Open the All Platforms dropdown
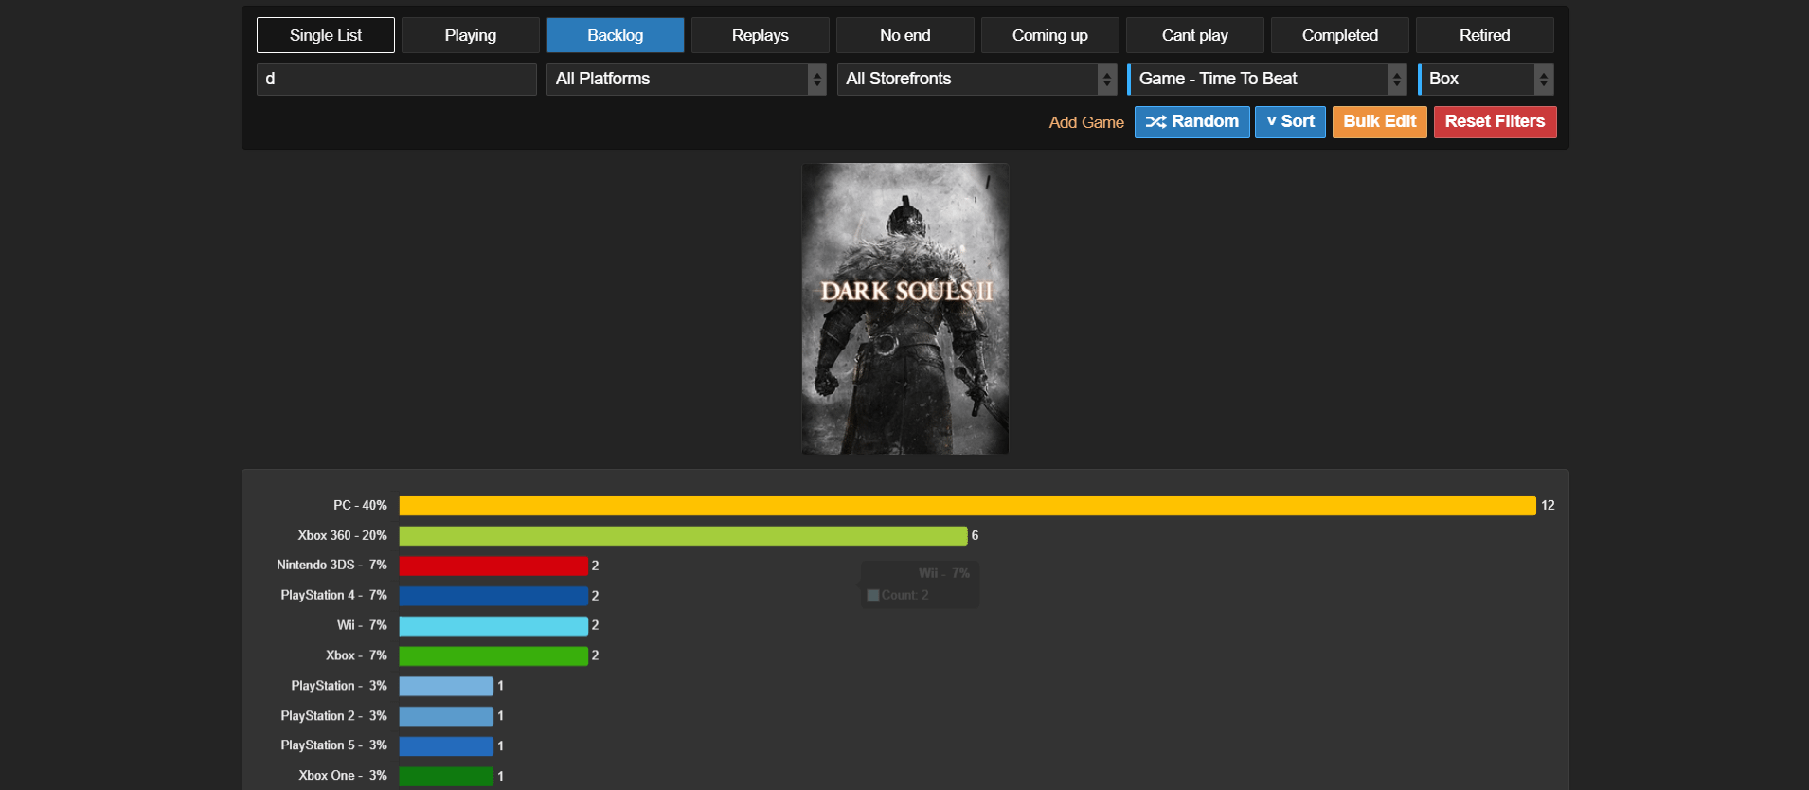This screenshot has width=1809, height=790. coord(686,80)
